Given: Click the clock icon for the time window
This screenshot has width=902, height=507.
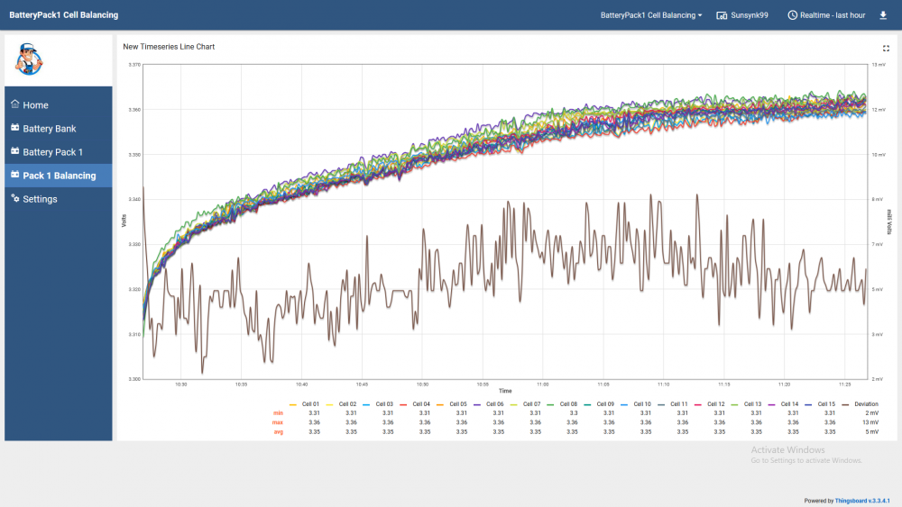Looking at the screenshot, I should coord(792,15).
